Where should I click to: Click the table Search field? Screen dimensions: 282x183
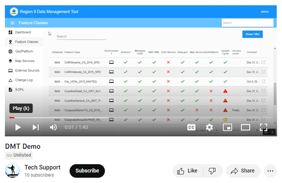[x=81, y=37]
